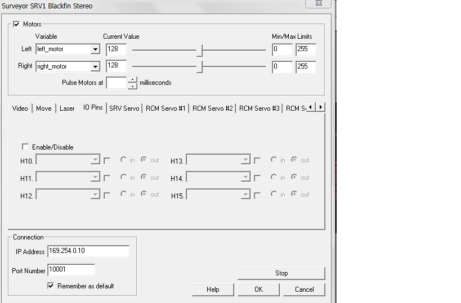The width and height of the screenshot is (461, 303).
Task: Open the Left motor variable dropdown
Action: pos(96,49)
